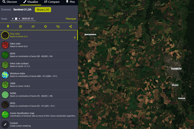Expand True color details with double chevron

74,37
